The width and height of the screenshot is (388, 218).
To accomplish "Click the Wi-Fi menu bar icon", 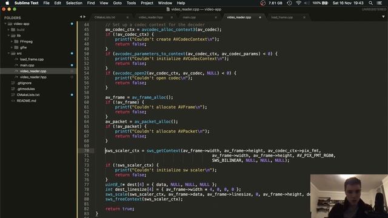I will tap(298, 3).
